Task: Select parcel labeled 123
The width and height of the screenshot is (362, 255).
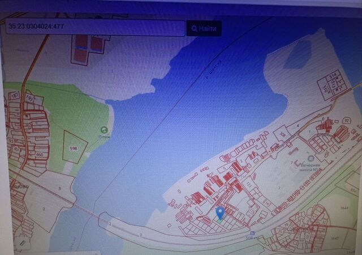Action: pyautogui.click(x=249, y=184)
